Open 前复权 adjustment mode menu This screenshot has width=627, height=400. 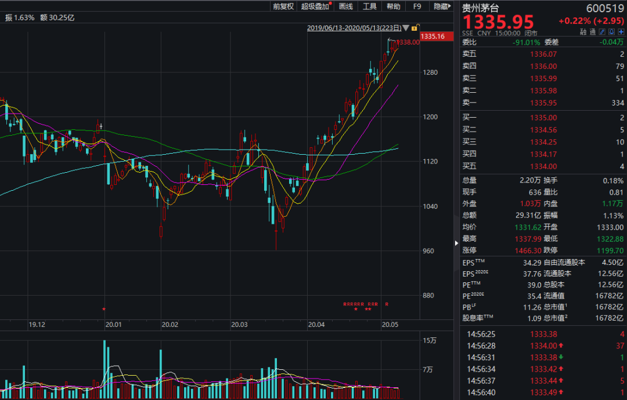pyautogui.click(x=283, y=6)
